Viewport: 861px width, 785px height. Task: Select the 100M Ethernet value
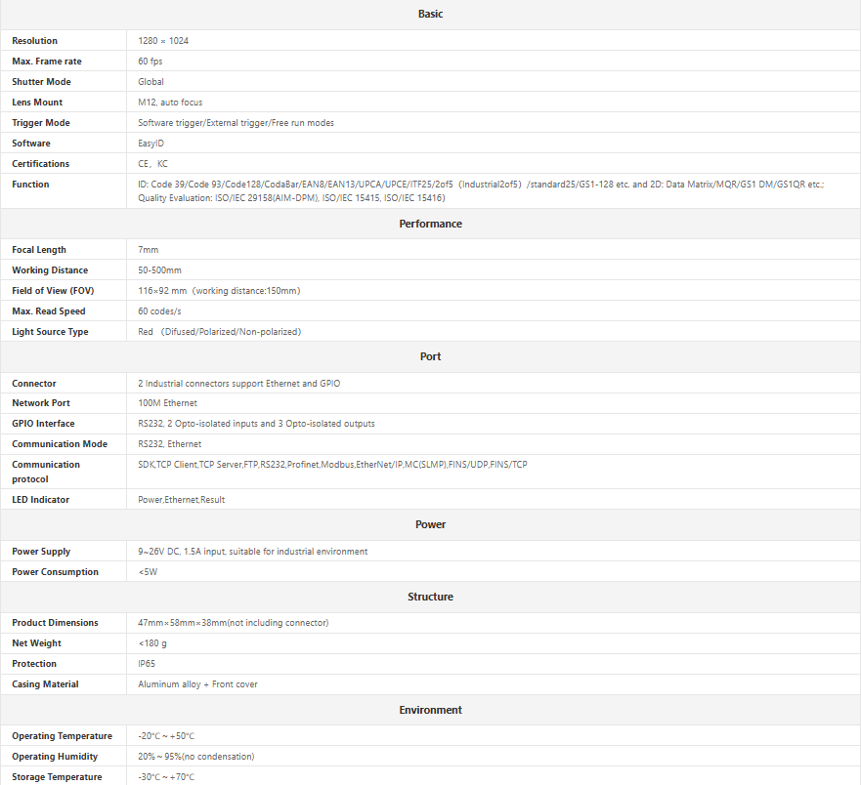pyautogui.click(x=167, y=403)
